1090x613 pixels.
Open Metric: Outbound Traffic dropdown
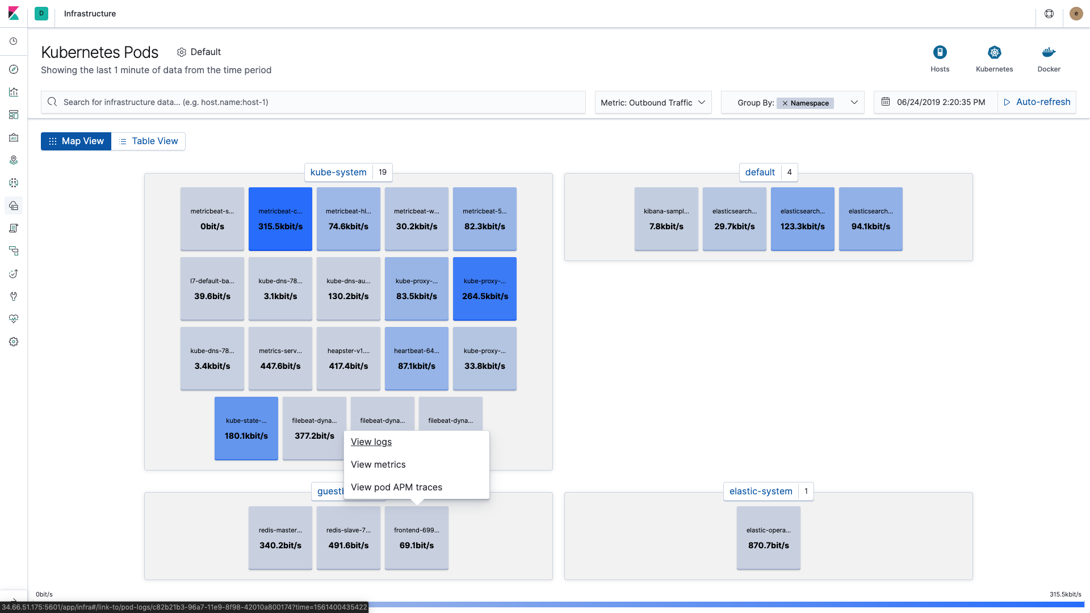tap(653, 103)
